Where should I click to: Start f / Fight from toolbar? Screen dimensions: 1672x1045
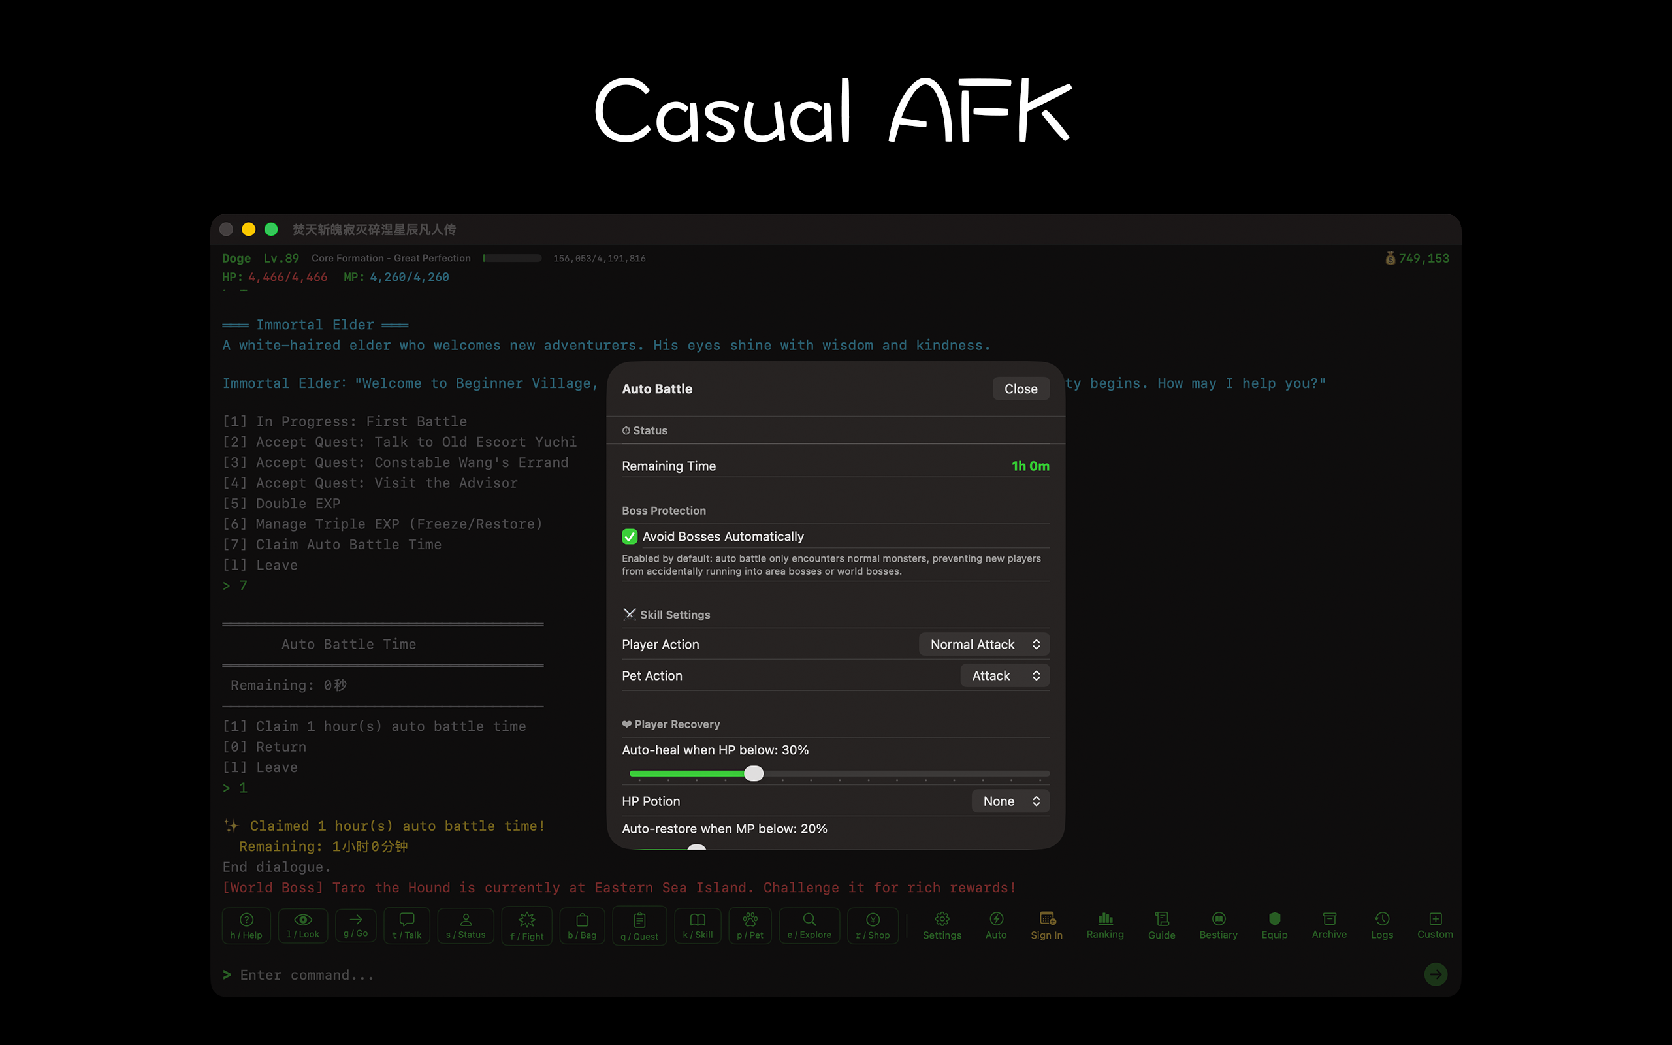pyautogui.click(x=526, y=926)
